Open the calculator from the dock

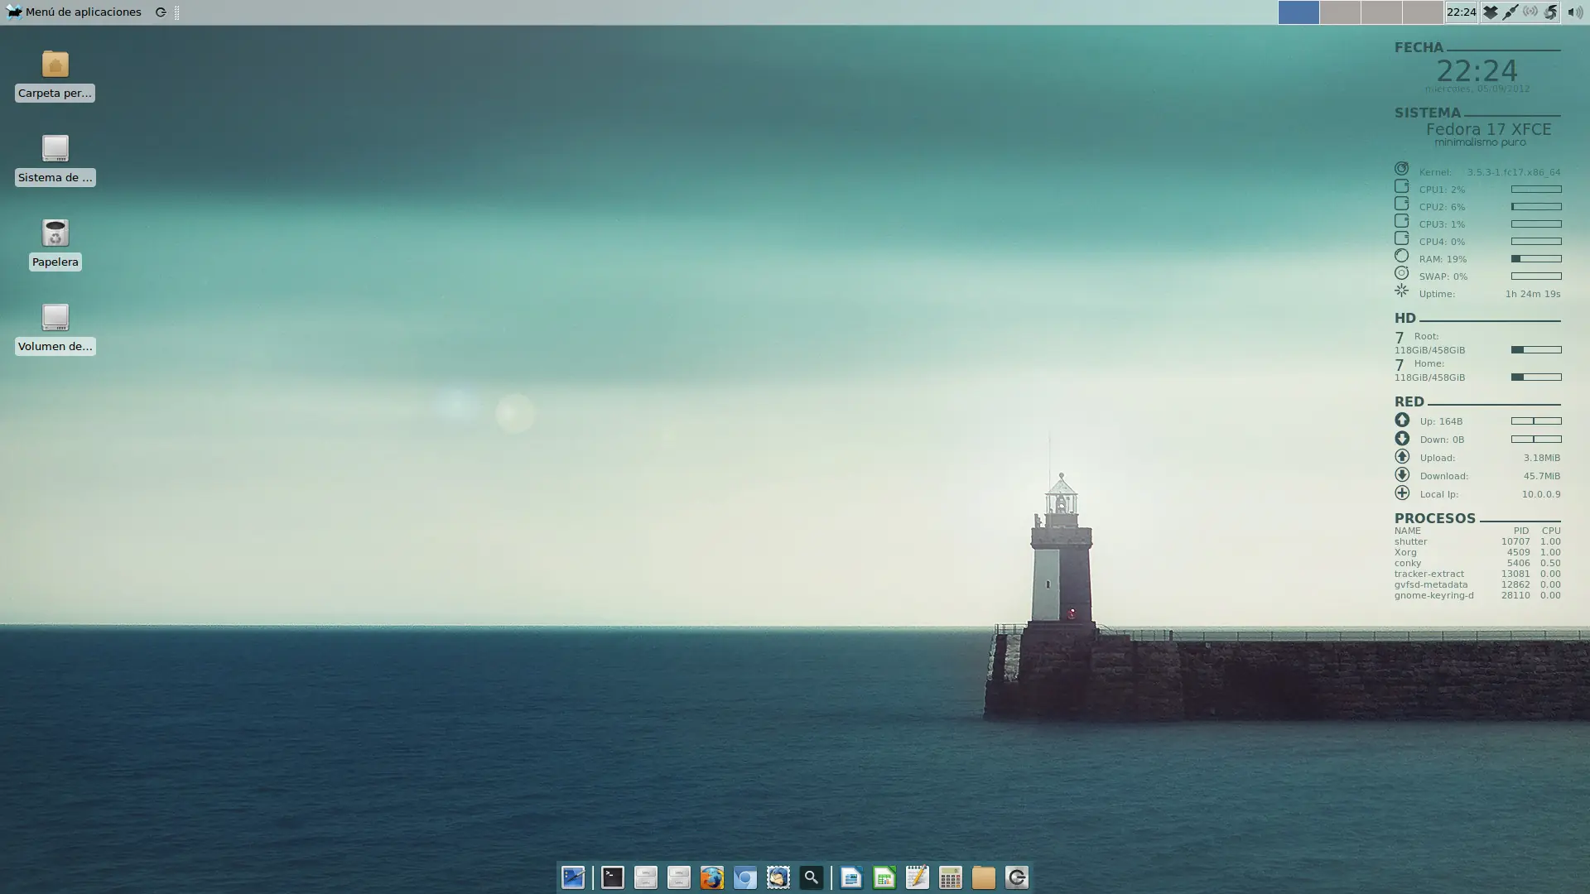tap(951, 877)
